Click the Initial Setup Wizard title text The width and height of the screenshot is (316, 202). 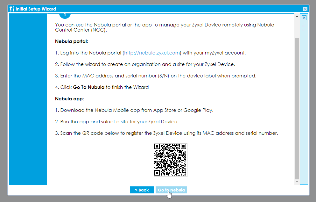click(36, 9)
